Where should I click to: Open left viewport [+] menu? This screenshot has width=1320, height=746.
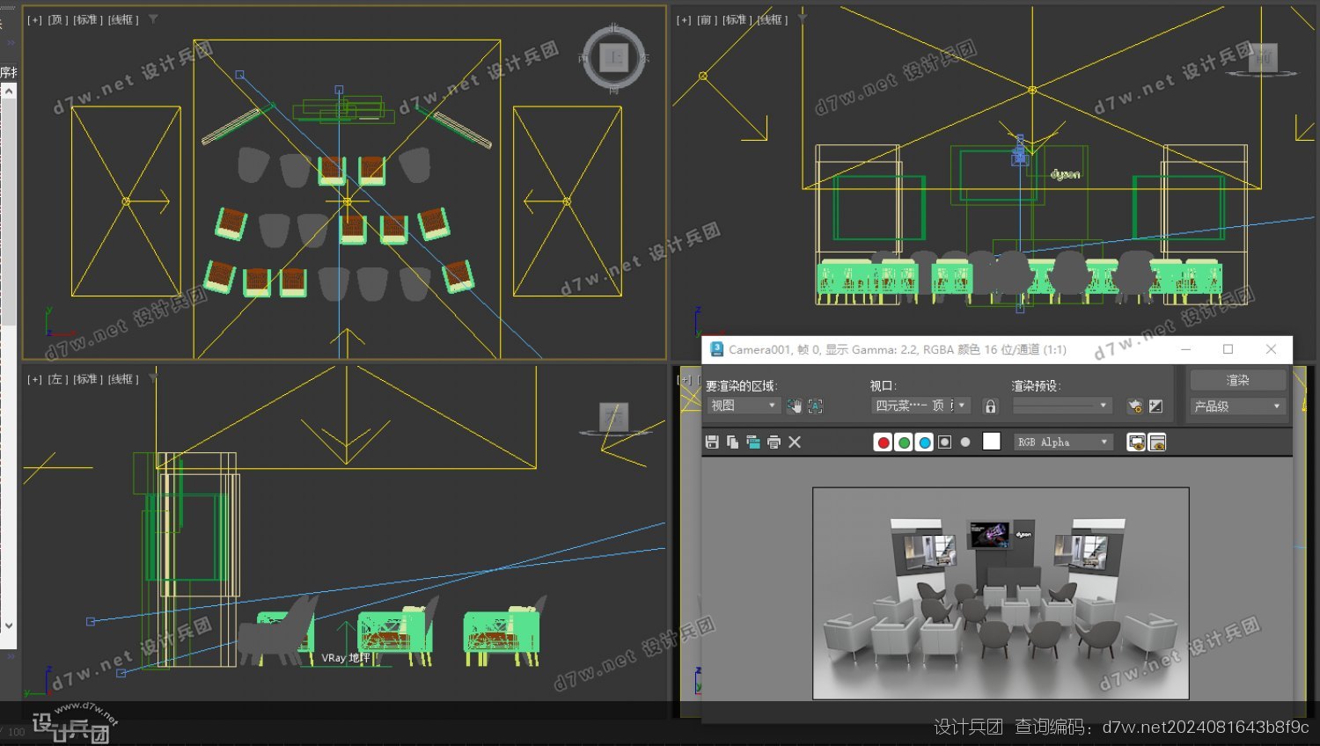click(x=34, y=379)
